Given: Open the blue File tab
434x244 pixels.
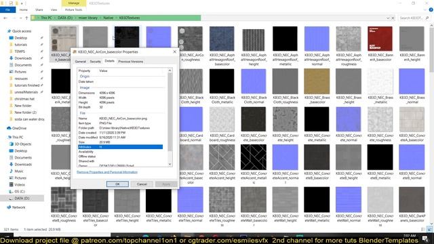Looking at the screenshot, I should (x=7, y=9).
